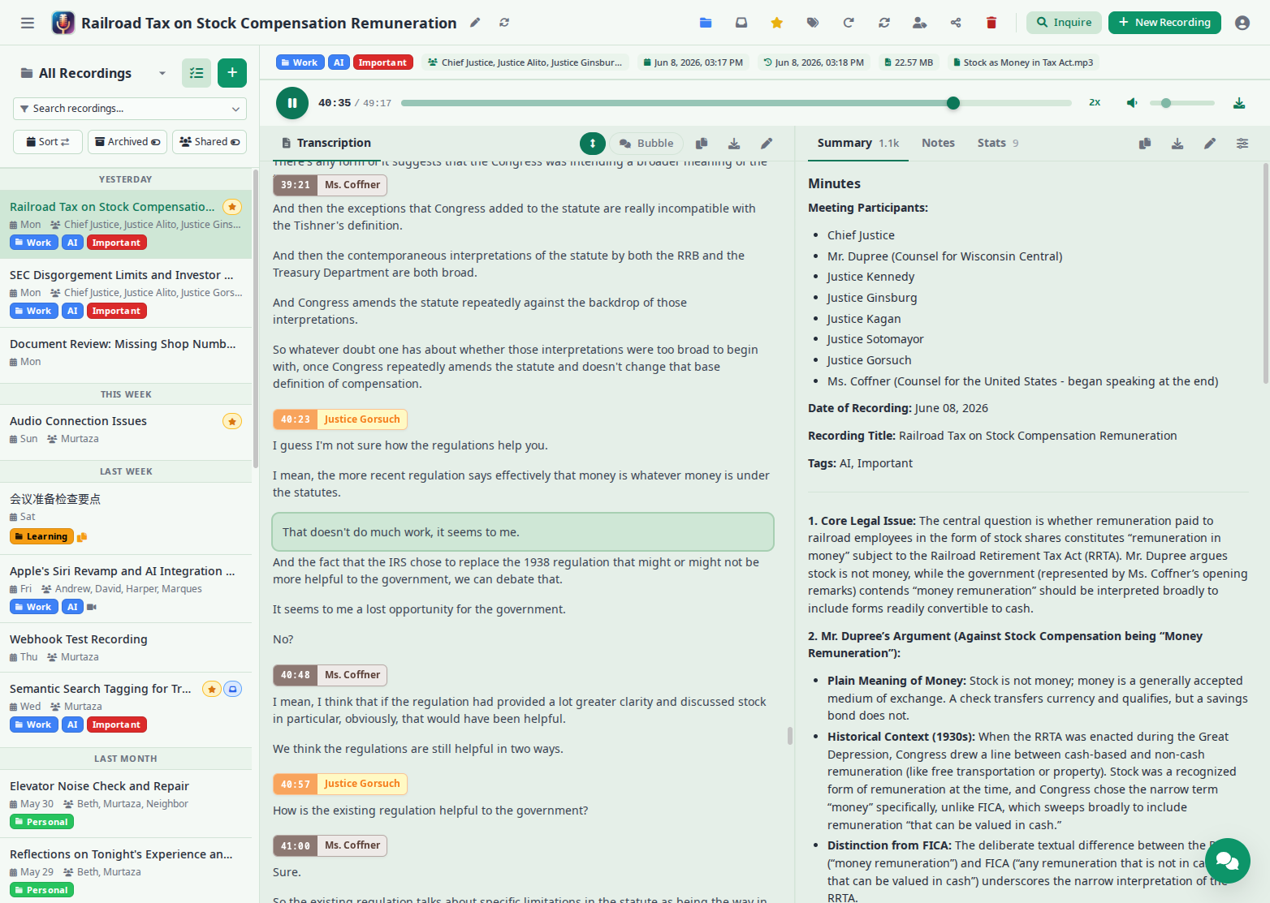Screen dimensions: 1270x903
Task: Click the Personal tag under Elevator Noise
Action: [x=41, y=822]
